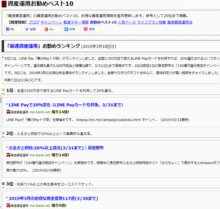
Task: Open the LINE Payで20%還元 article link
Action: click(66, 105)
